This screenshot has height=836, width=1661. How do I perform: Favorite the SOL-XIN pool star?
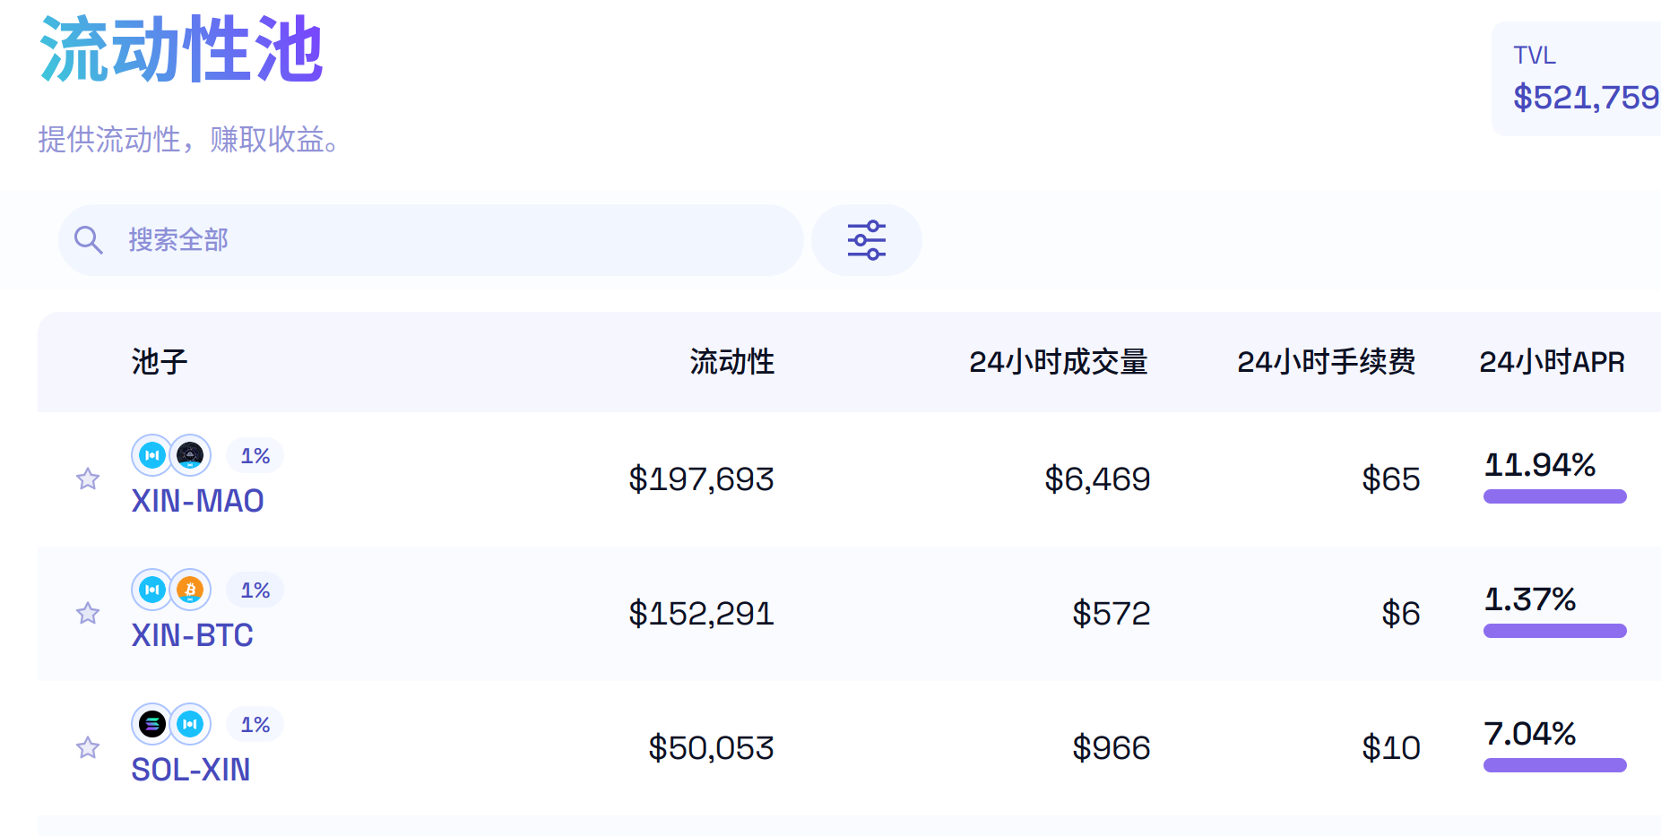(88, 748)
